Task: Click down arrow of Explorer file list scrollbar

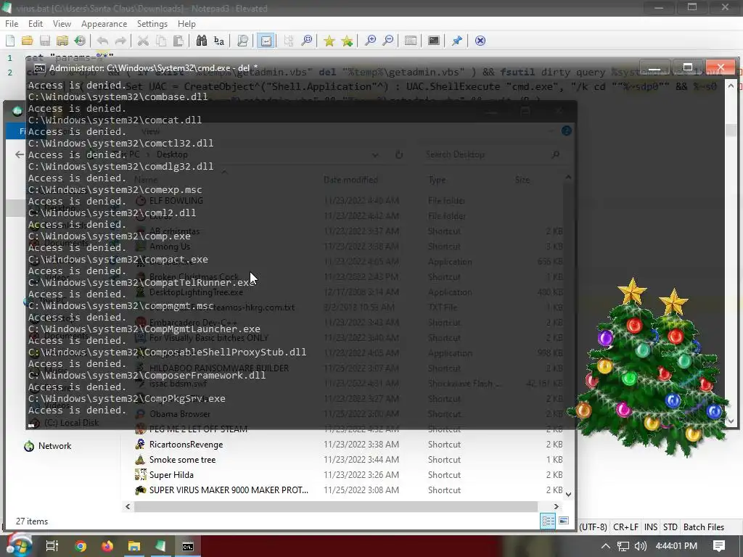Action: tap(568, 494)
